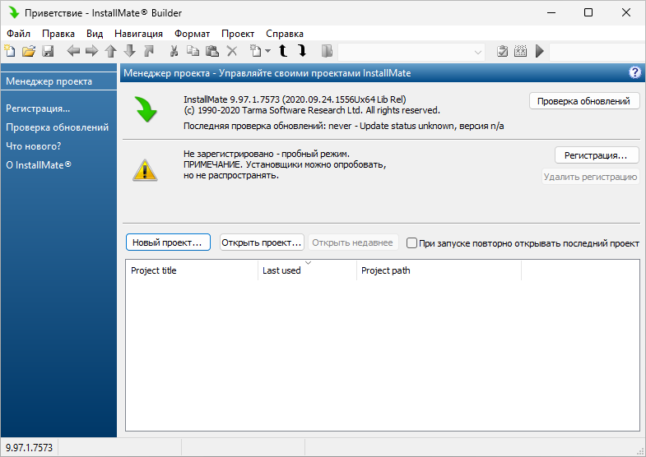
Task: Click the gray Up arrow icon
Action: (x=110, y=51)
